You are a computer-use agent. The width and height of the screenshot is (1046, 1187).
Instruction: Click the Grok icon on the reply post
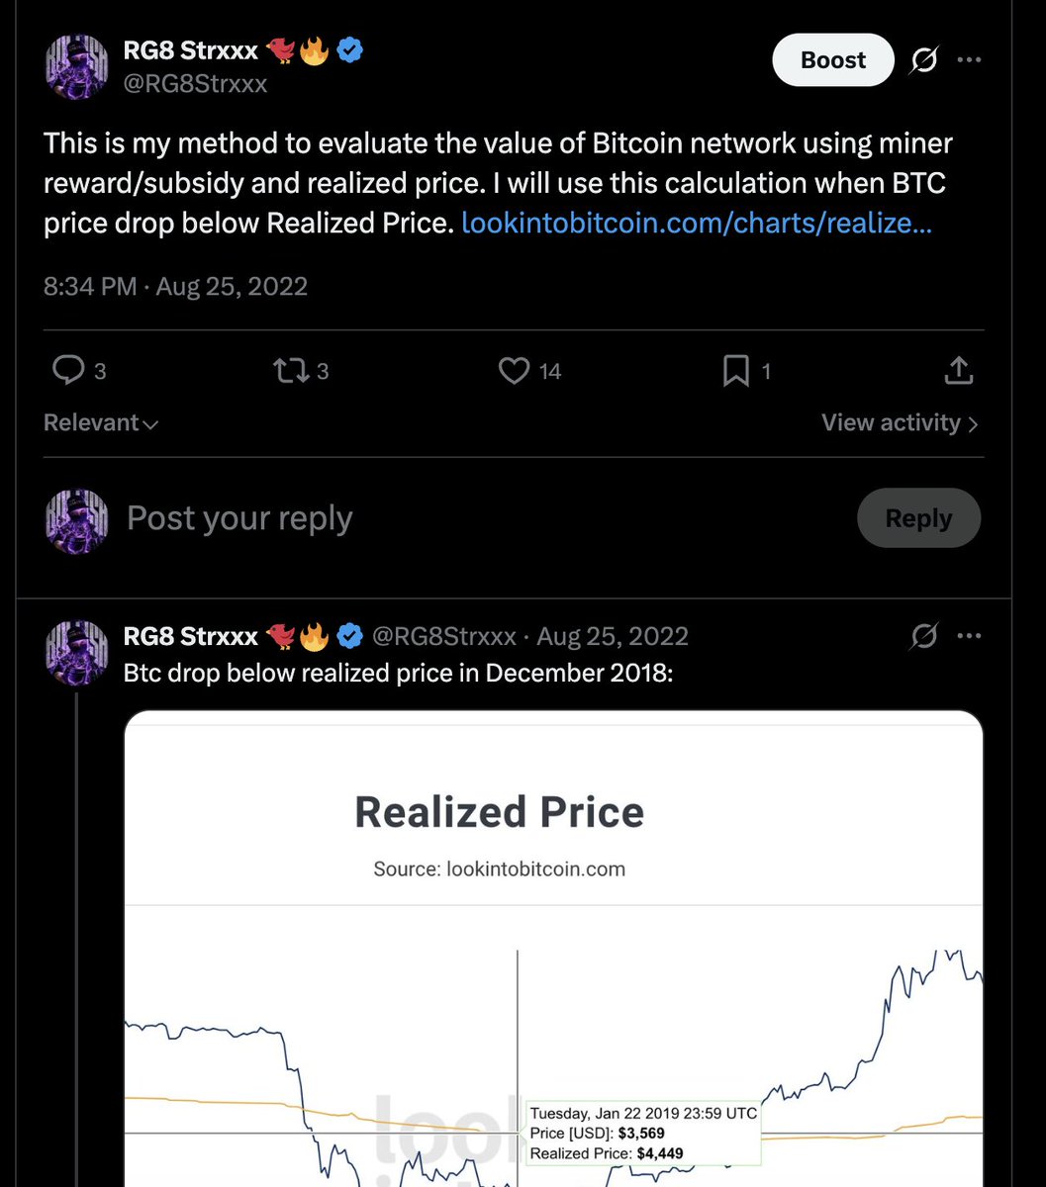[923, 636]
